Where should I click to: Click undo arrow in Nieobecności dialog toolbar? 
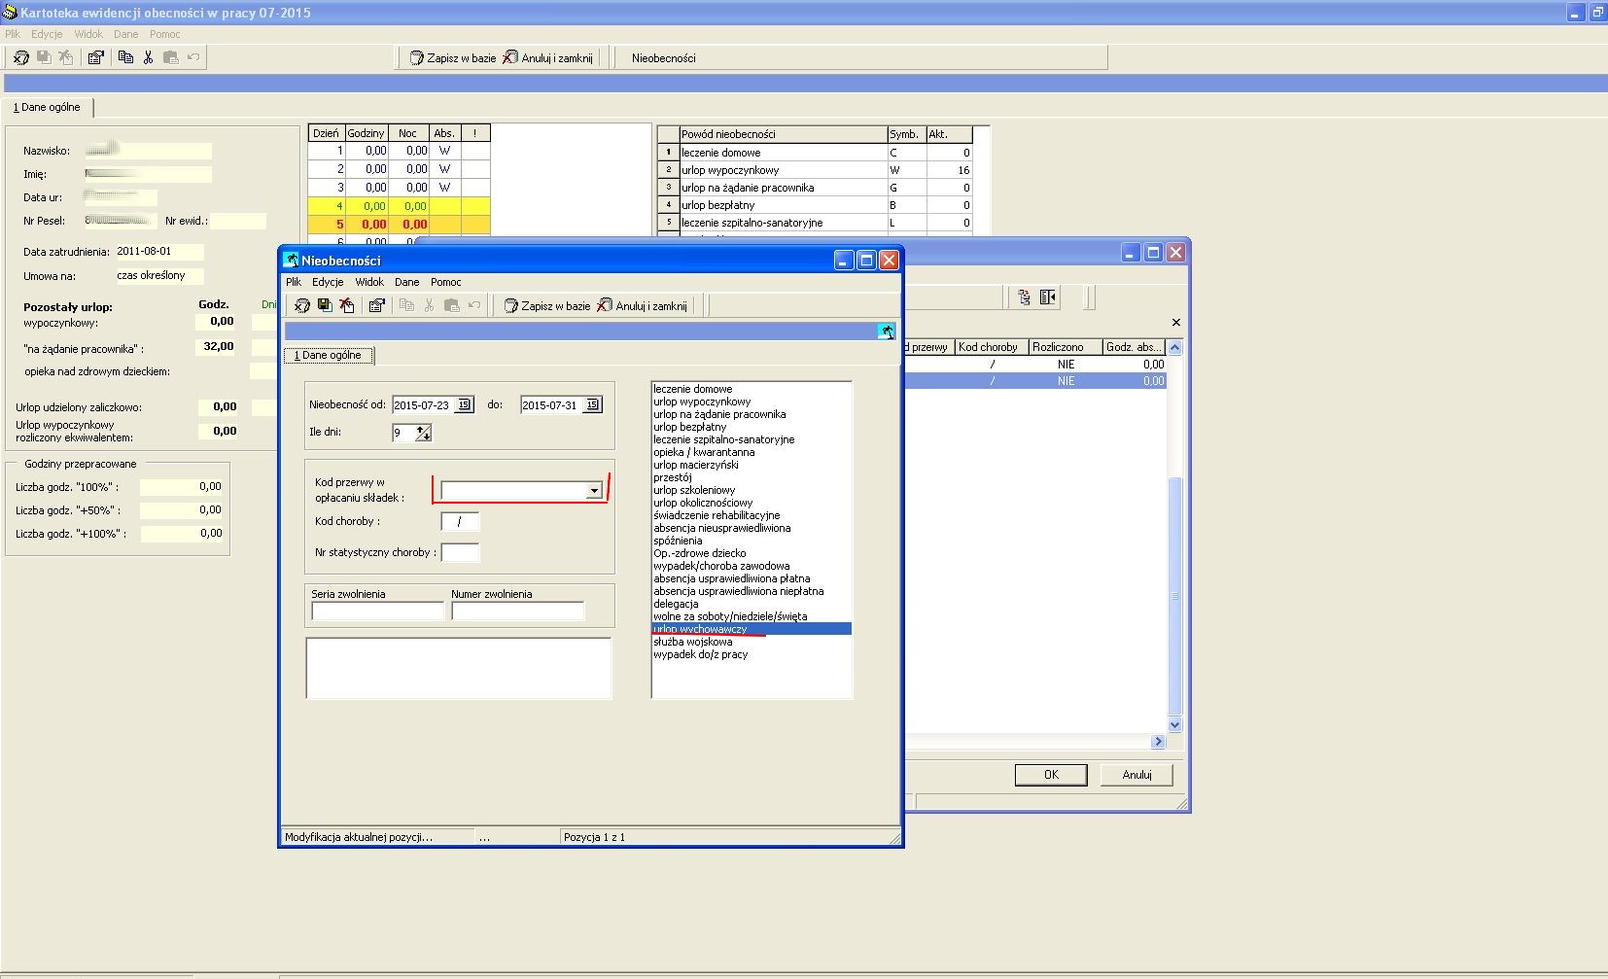click(474, 305)
